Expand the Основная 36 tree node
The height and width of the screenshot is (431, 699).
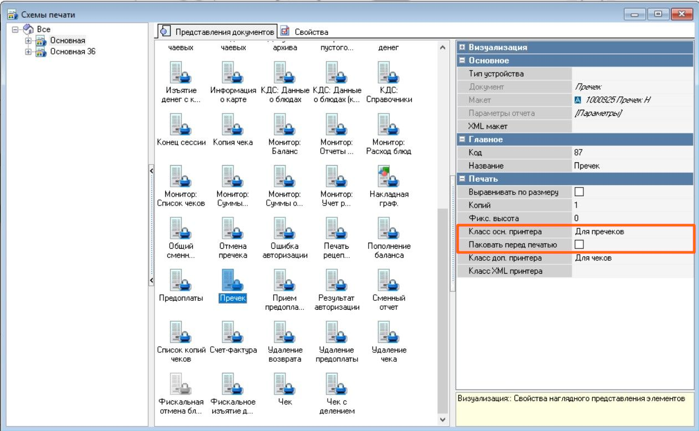pyautogui.click(x=28, y=52)
